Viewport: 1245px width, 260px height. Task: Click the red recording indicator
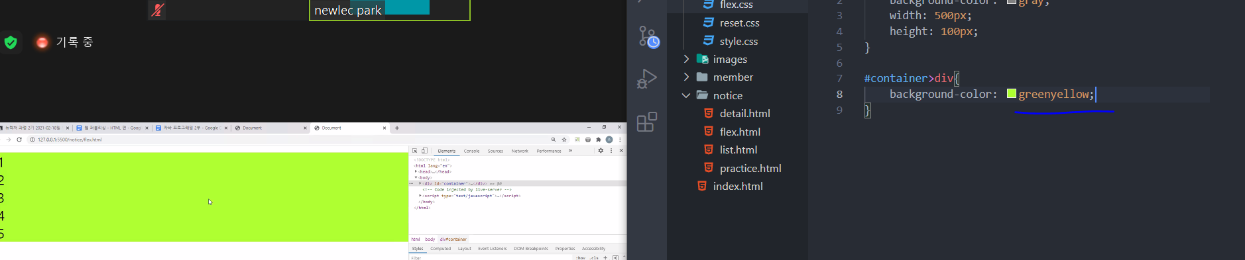tap(42, 42)
